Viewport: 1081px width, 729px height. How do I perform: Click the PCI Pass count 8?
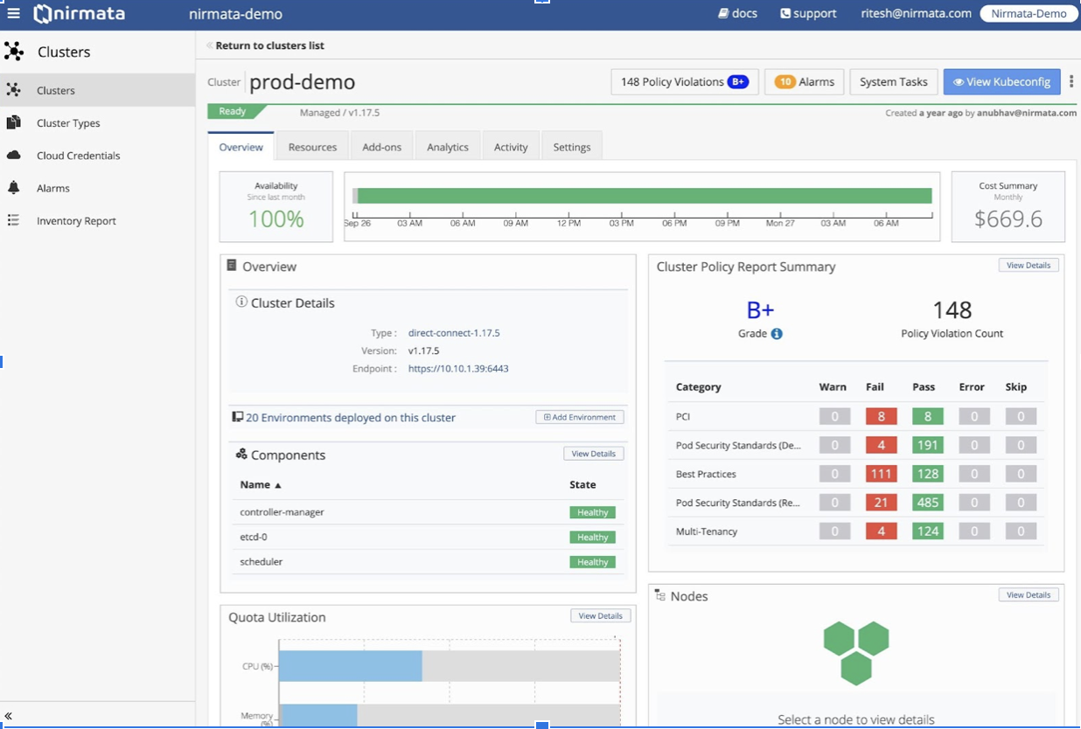point(927,417)
